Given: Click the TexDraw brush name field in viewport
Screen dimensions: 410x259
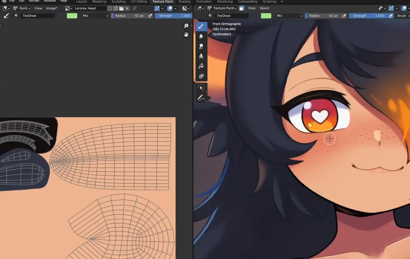Looking at the screenshot, I should point(231,16).
